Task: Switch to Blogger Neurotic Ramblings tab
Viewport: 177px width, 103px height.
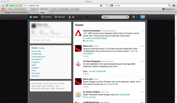Action: click(18, 12)
